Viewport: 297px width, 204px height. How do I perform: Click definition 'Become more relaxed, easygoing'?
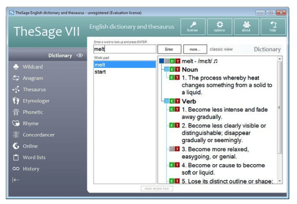tap(215, 153)
